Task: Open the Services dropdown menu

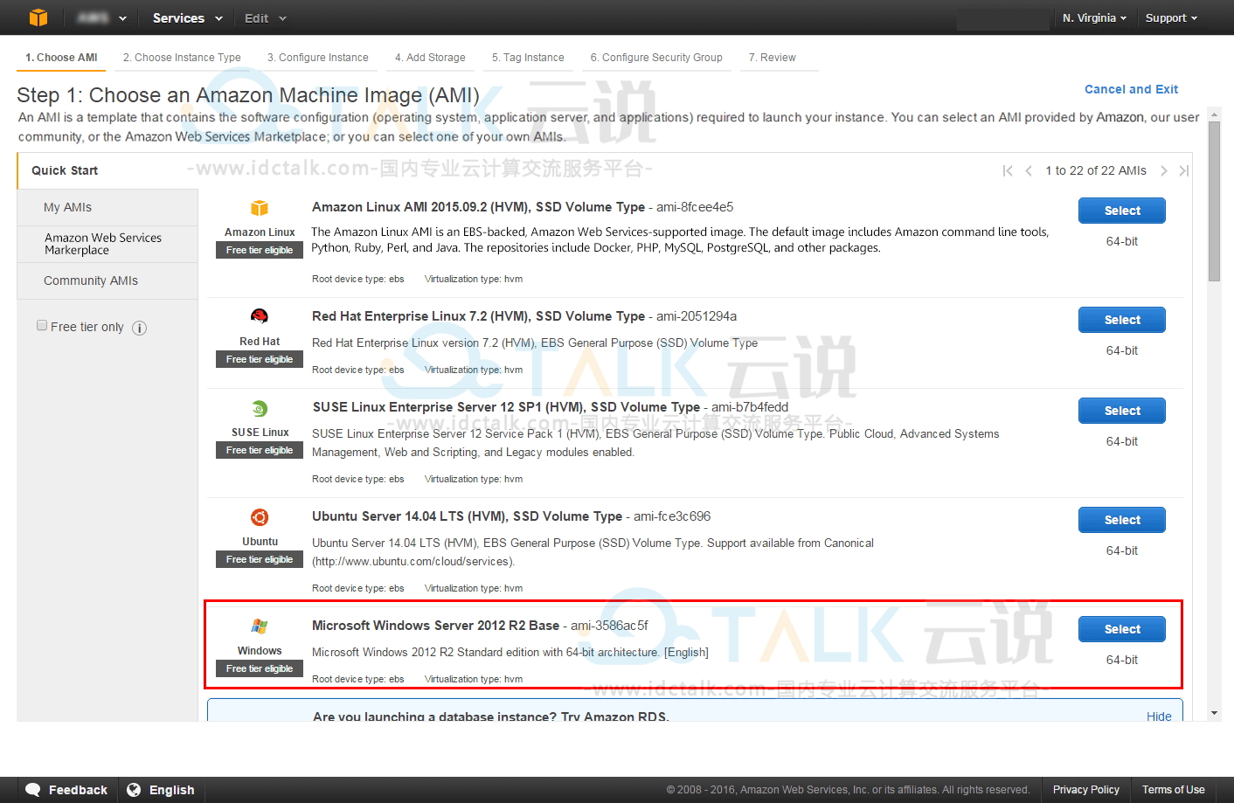Action: [x=187, y=17]
